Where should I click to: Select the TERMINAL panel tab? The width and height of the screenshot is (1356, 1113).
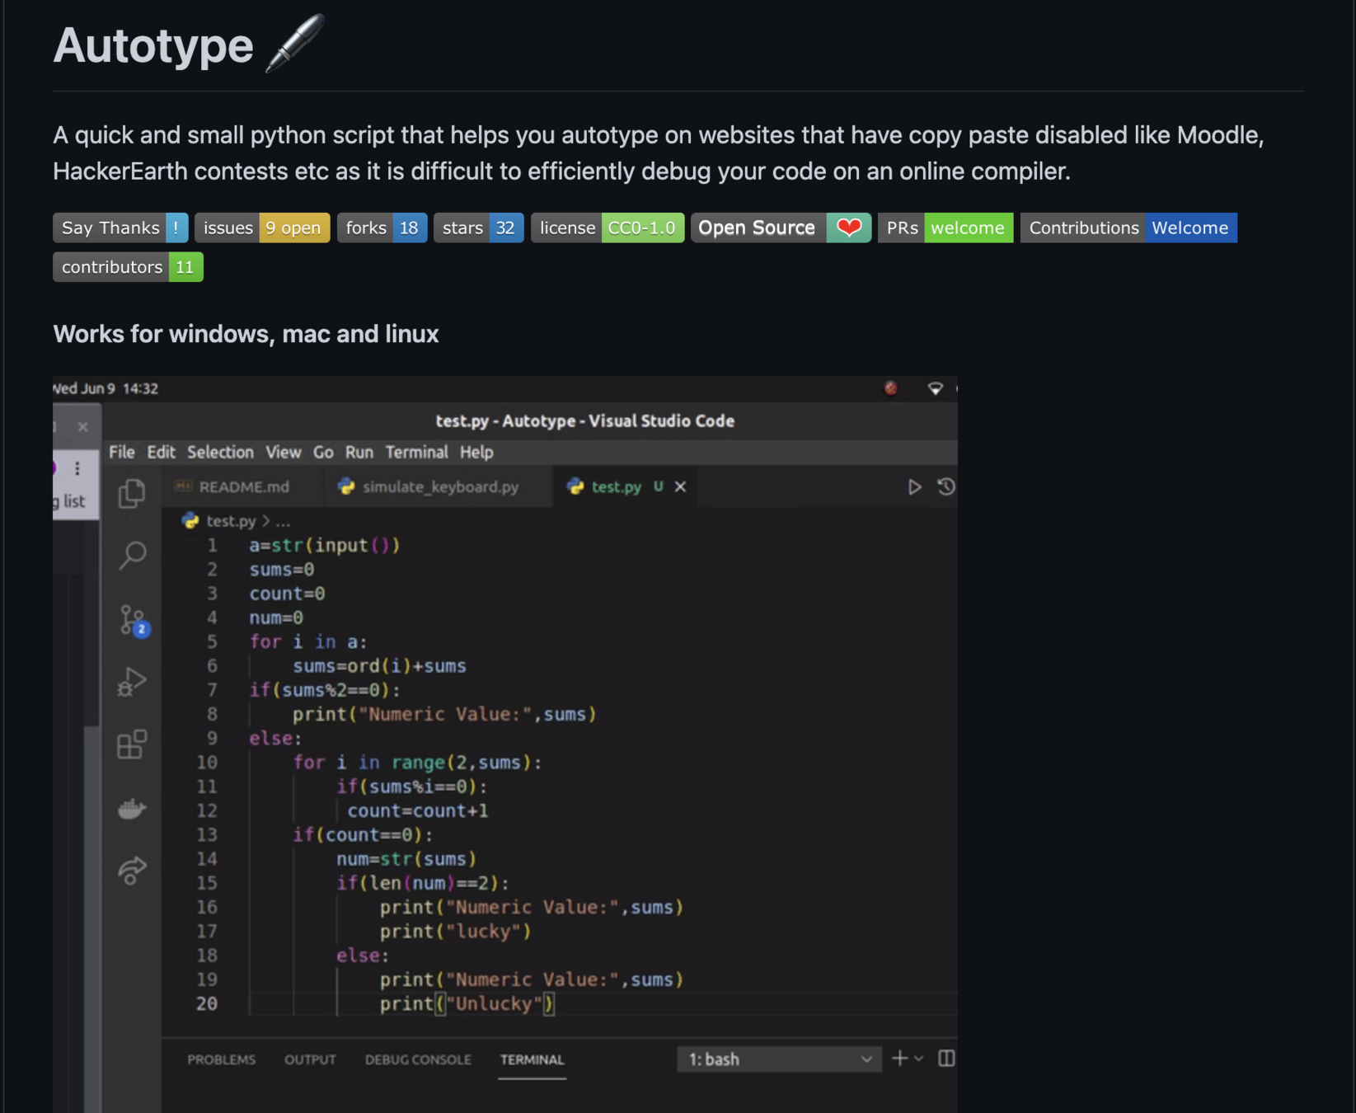(x=532, y=1059)
